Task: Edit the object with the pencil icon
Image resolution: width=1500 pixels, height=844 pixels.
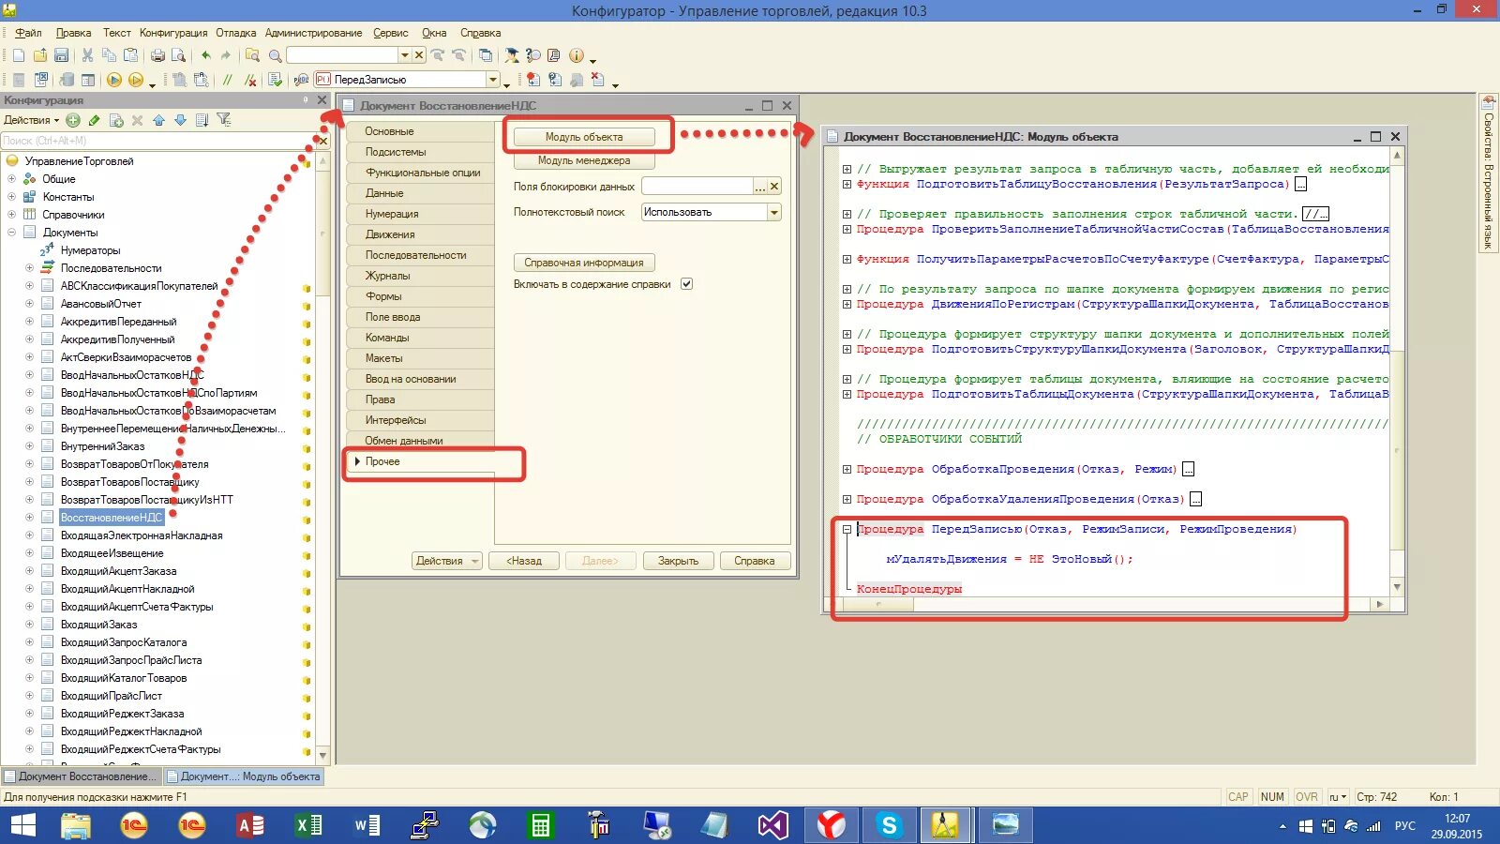Action: point(94,120)
